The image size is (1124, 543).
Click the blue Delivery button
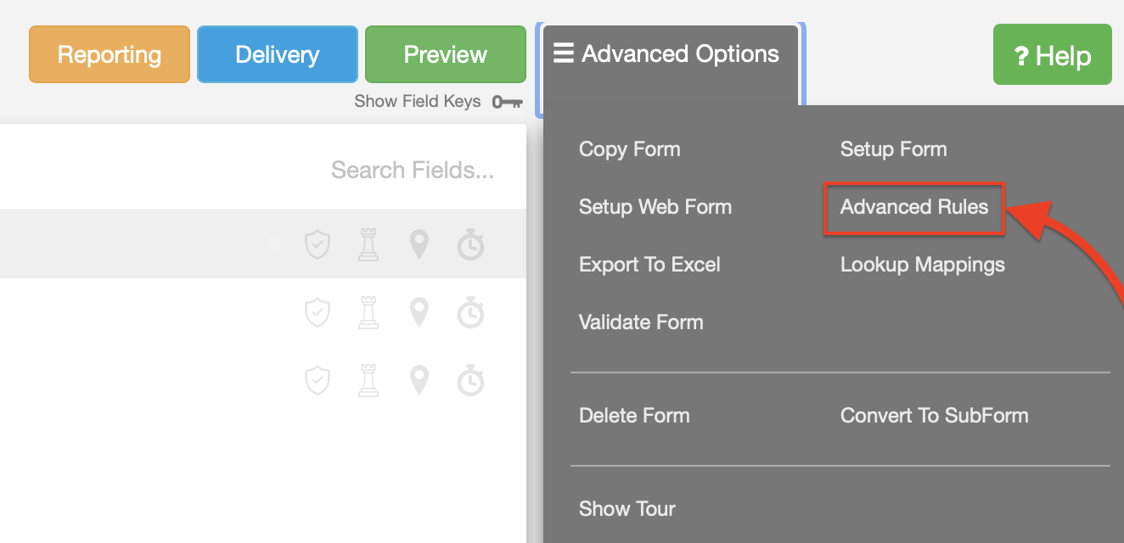click(x=278, y=55)
